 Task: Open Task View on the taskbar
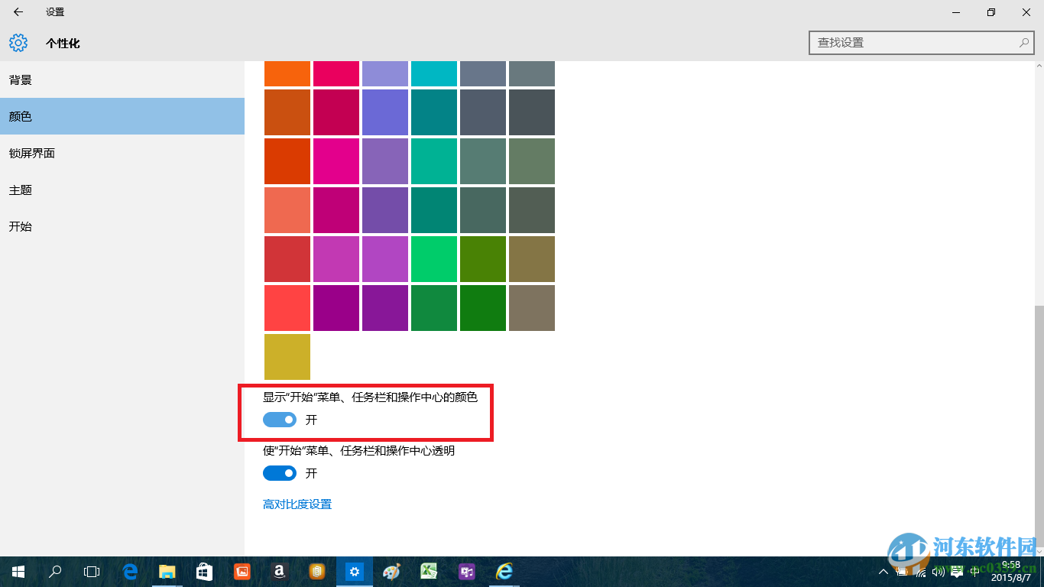click(x=91, y=571)
